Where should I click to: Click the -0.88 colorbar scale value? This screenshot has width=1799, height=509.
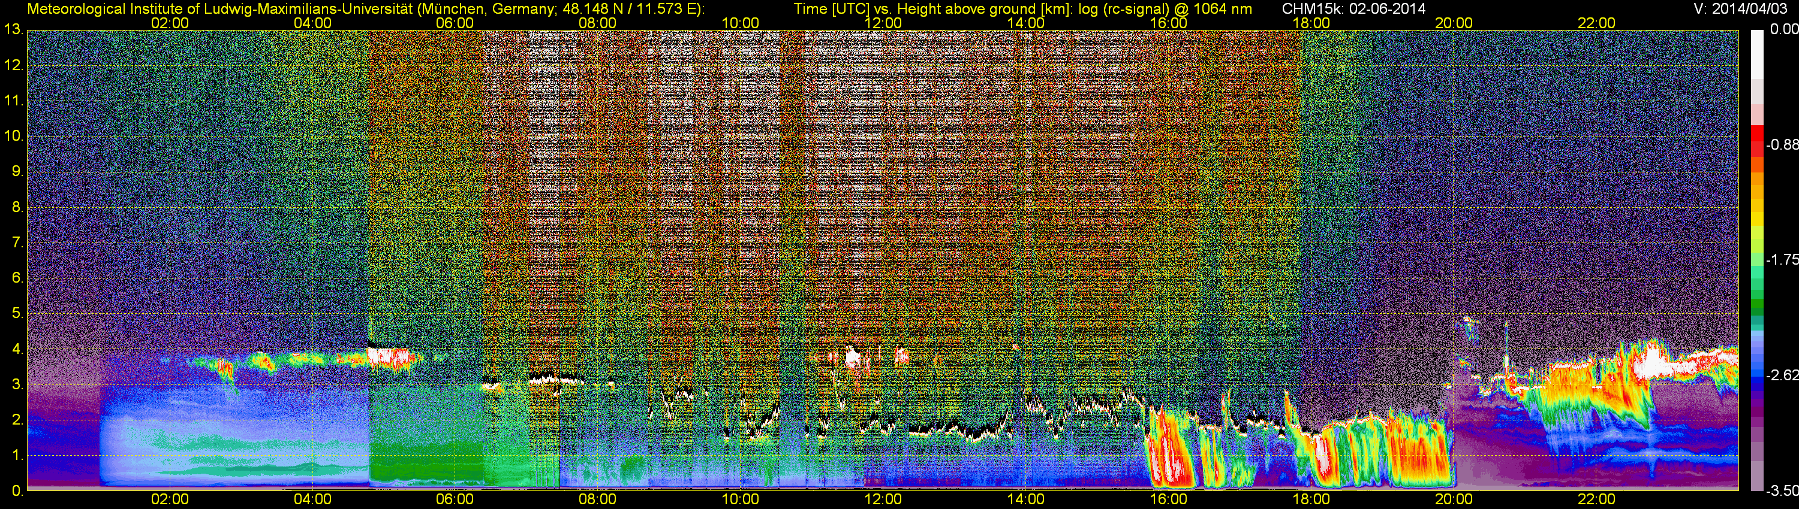[x=1782, y=144]
